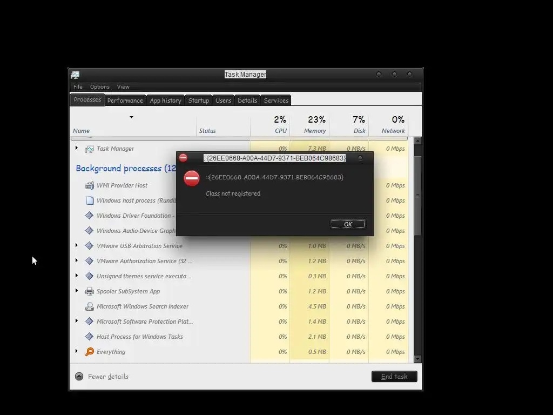Open the View menu

pyautogui.click(x=123, y=87)
